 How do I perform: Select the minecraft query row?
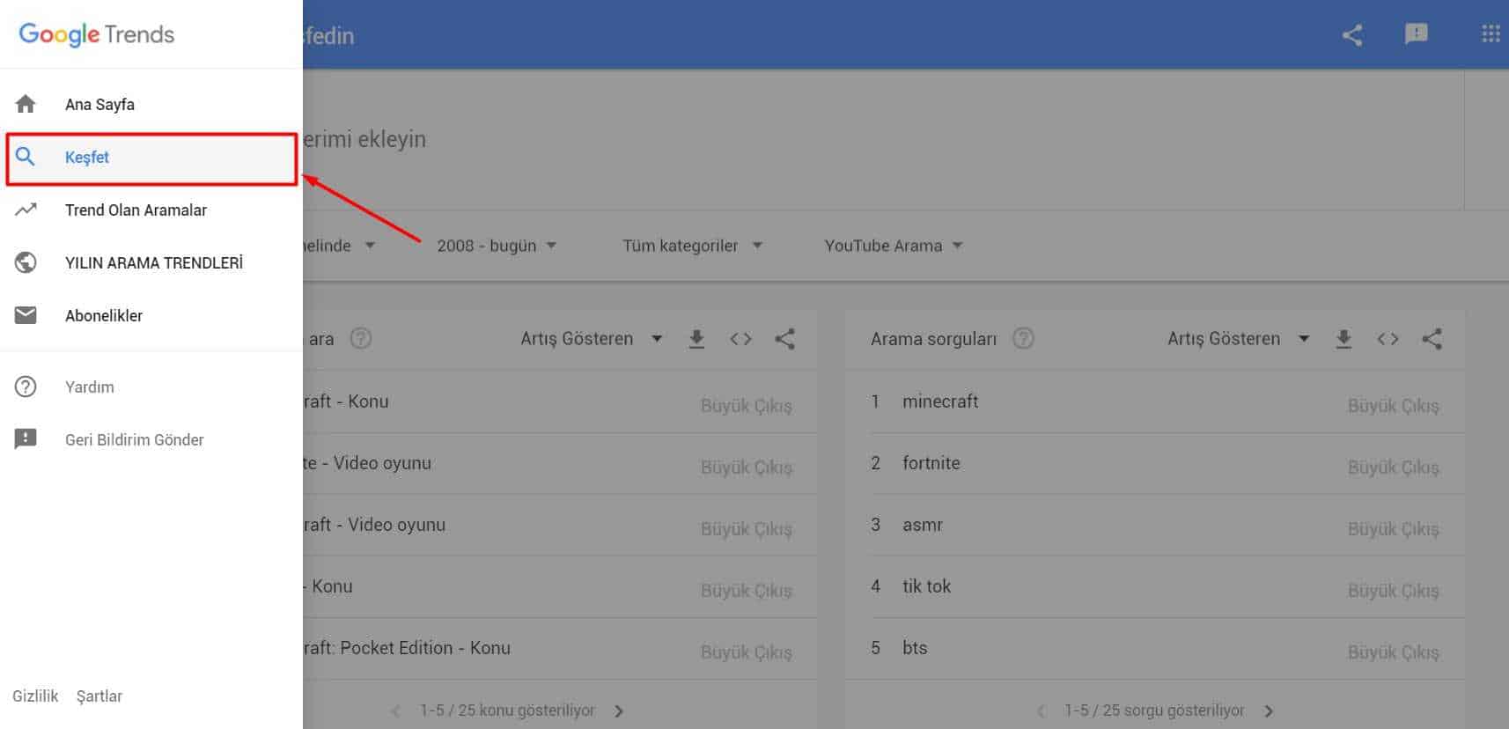[1155, 401]
